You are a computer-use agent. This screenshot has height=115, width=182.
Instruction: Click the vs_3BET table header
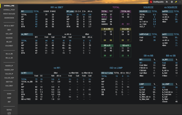click(27, 34)
